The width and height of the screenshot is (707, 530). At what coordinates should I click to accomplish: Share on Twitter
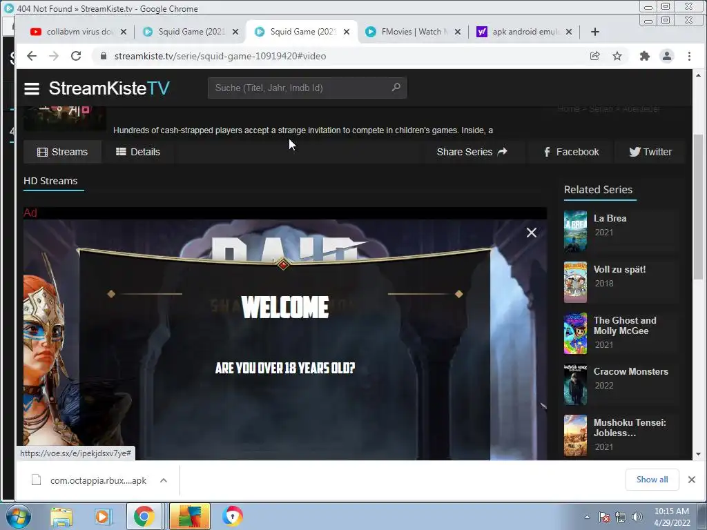(x=650, y=152)
